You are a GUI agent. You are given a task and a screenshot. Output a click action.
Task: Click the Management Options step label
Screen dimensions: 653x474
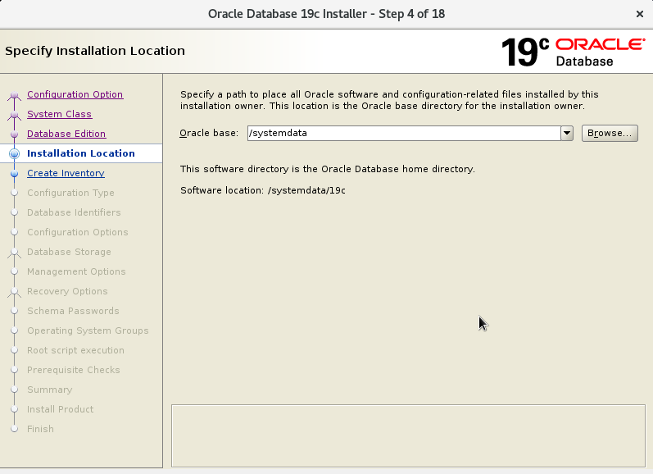76,271
